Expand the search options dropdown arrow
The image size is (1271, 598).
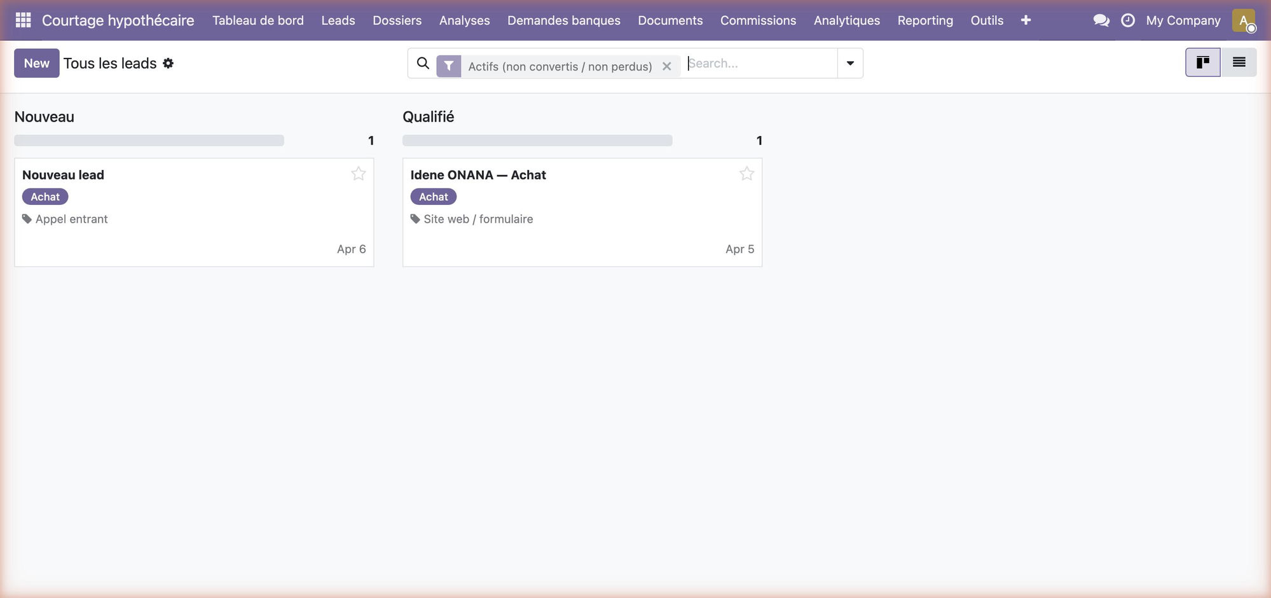(850, 63)
